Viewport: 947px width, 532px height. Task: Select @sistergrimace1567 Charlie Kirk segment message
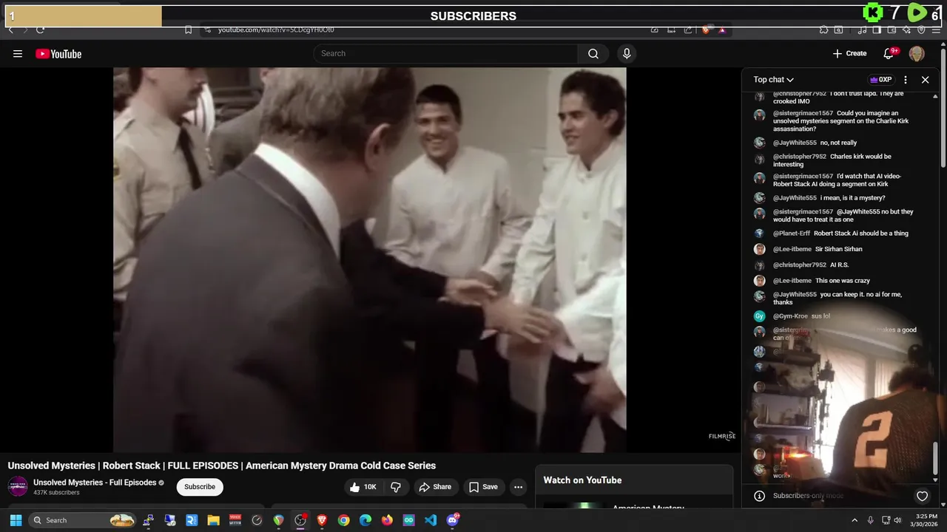(840, 121)
